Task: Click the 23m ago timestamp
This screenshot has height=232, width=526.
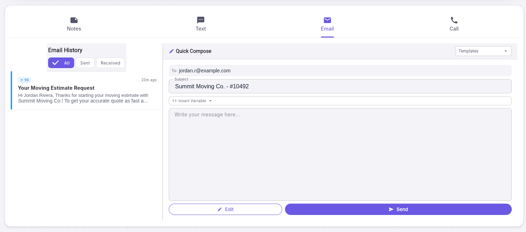Action: click(149, 80)
